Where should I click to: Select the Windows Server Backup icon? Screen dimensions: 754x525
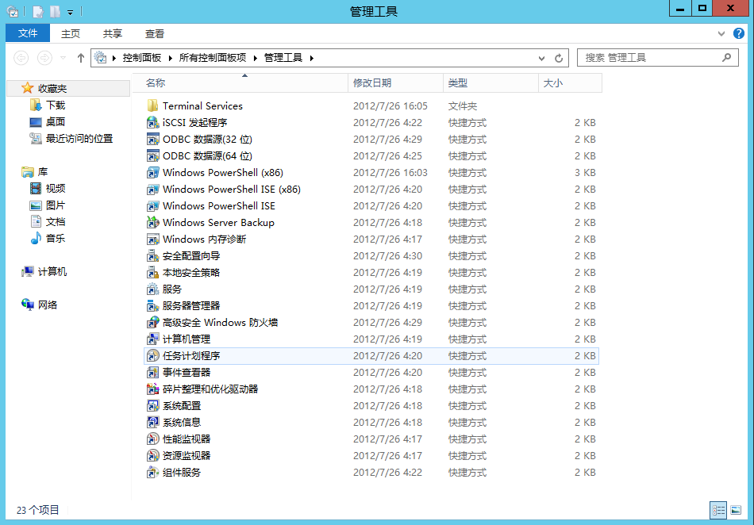click(152, 222)
